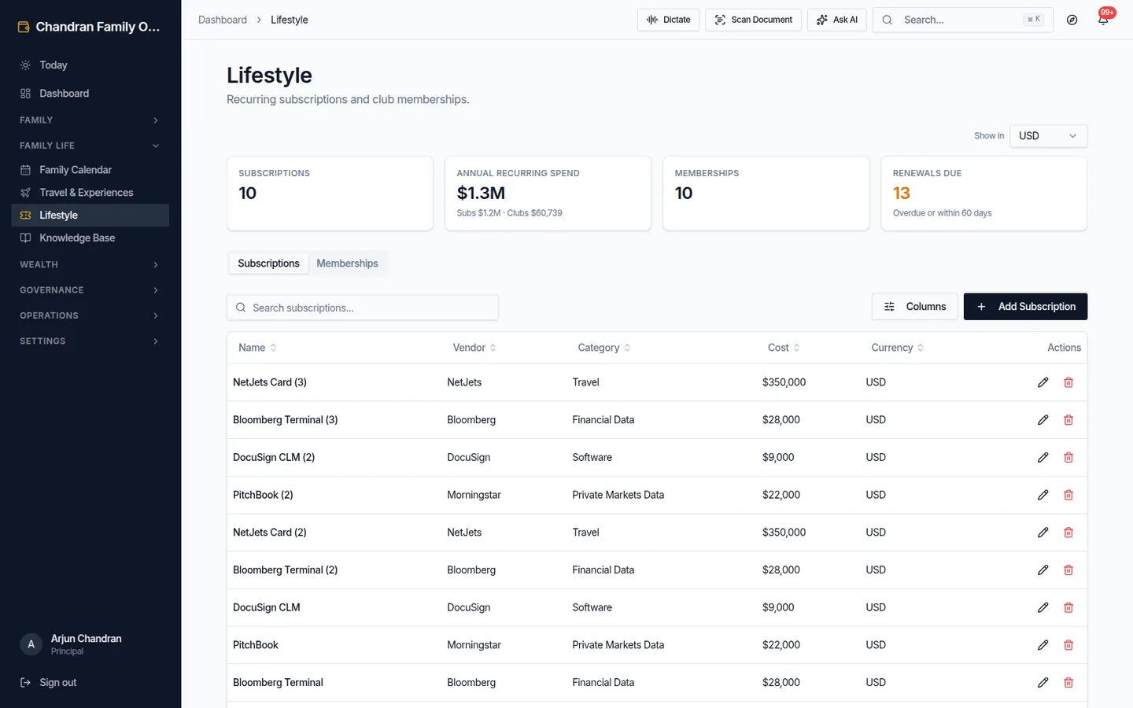Viewport: 1133px width, 708px height.
Task: Expand the Governance sidebar section
Action: click(90, 290)
